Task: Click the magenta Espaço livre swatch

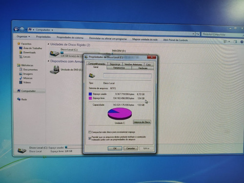Action: 90,98
